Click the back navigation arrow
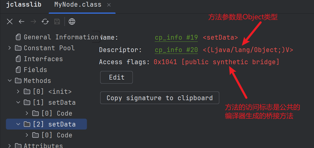The image size is (314, 148). (21, 21)
